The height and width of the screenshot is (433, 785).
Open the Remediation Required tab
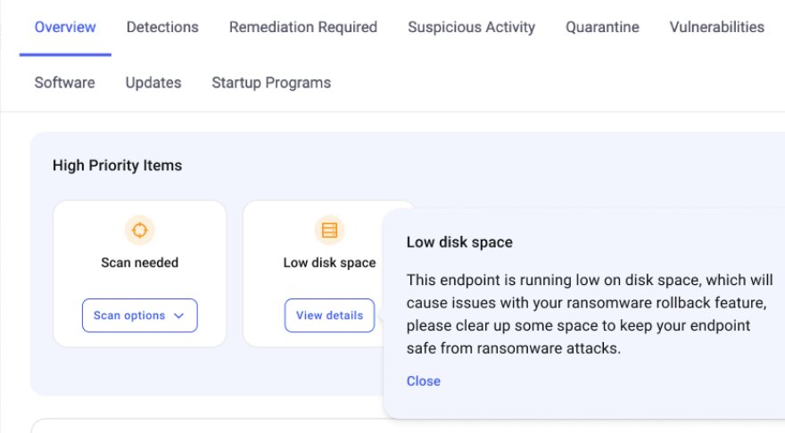point(303,27)
